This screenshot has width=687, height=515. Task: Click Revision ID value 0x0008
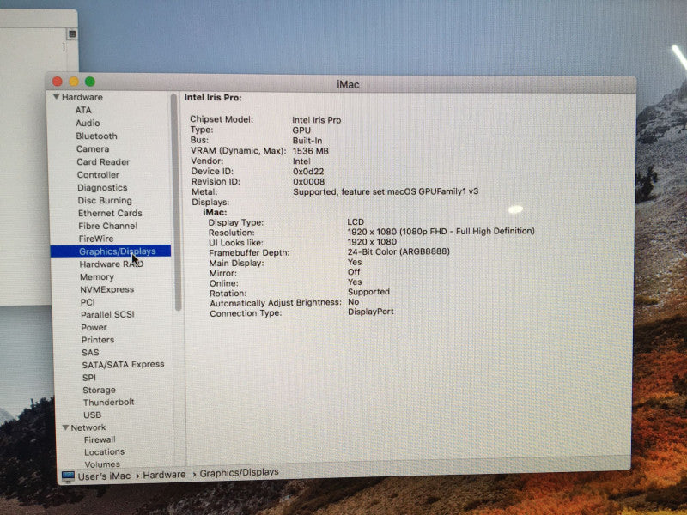tap(309, 182)
